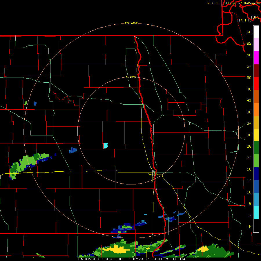Click the legend value 6

250,203
